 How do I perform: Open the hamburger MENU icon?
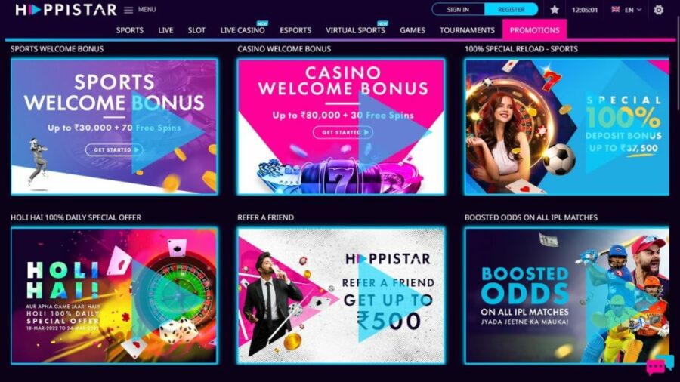tap(128, 10)
